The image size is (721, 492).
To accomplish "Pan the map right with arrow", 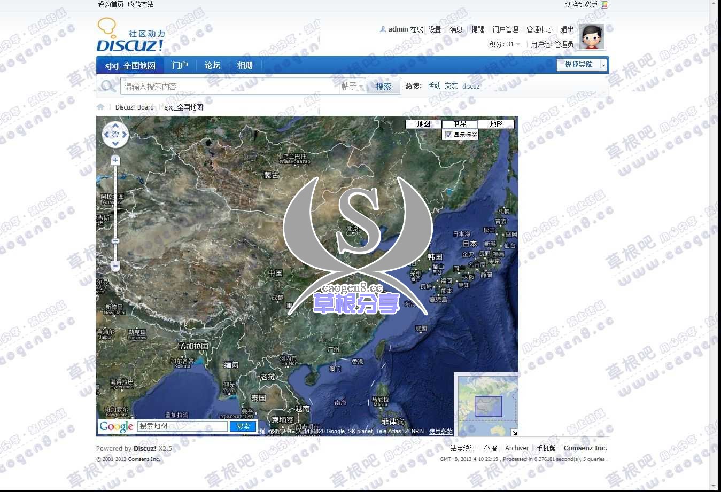I will click(x=125, y=135).
